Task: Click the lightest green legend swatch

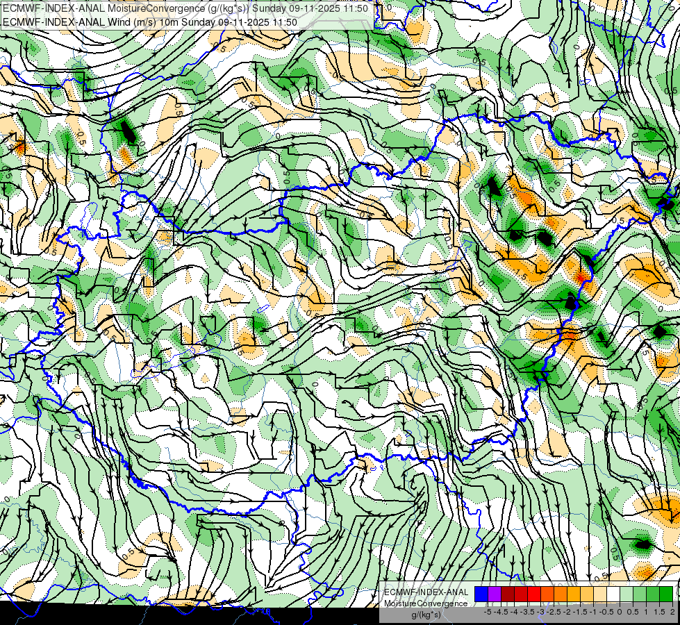Action: [627, 594]
